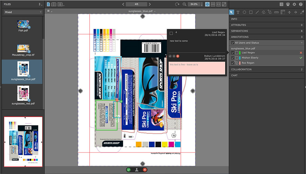Expand the sunglasses_blue.pdf title dropdown
This screenshot has width=306, height=174.
[x=155, y=11]
